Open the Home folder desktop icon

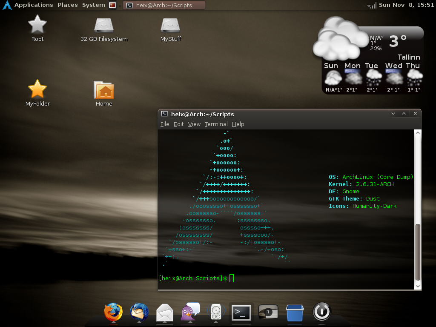104,90
